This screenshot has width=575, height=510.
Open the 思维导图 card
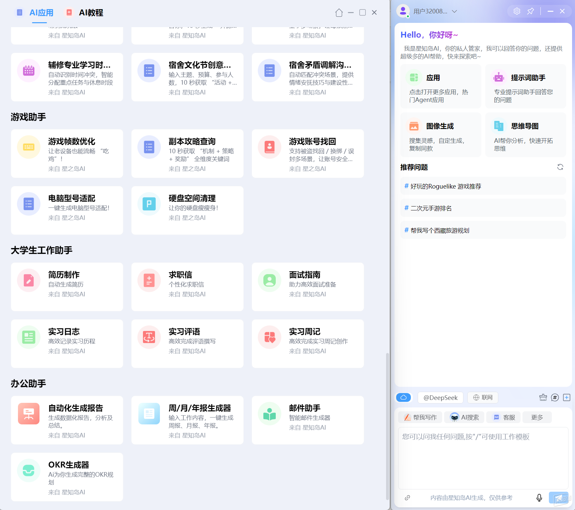[525, 135]
